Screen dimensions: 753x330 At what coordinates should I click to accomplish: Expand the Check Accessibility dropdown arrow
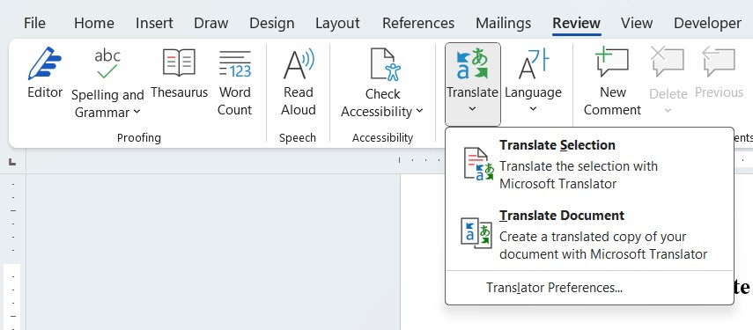pos(420,111)
